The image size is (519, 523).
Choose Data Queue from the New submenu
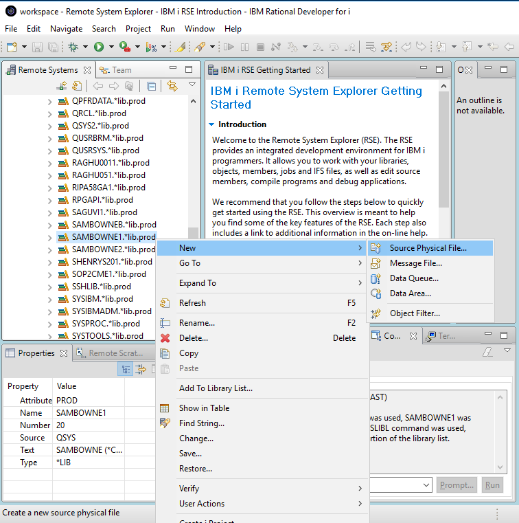[414, 278]
